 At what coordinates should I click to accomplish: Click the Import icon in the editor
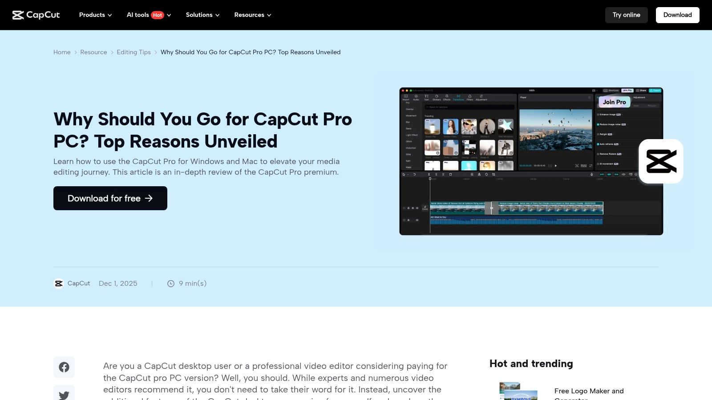coord(406,96)
